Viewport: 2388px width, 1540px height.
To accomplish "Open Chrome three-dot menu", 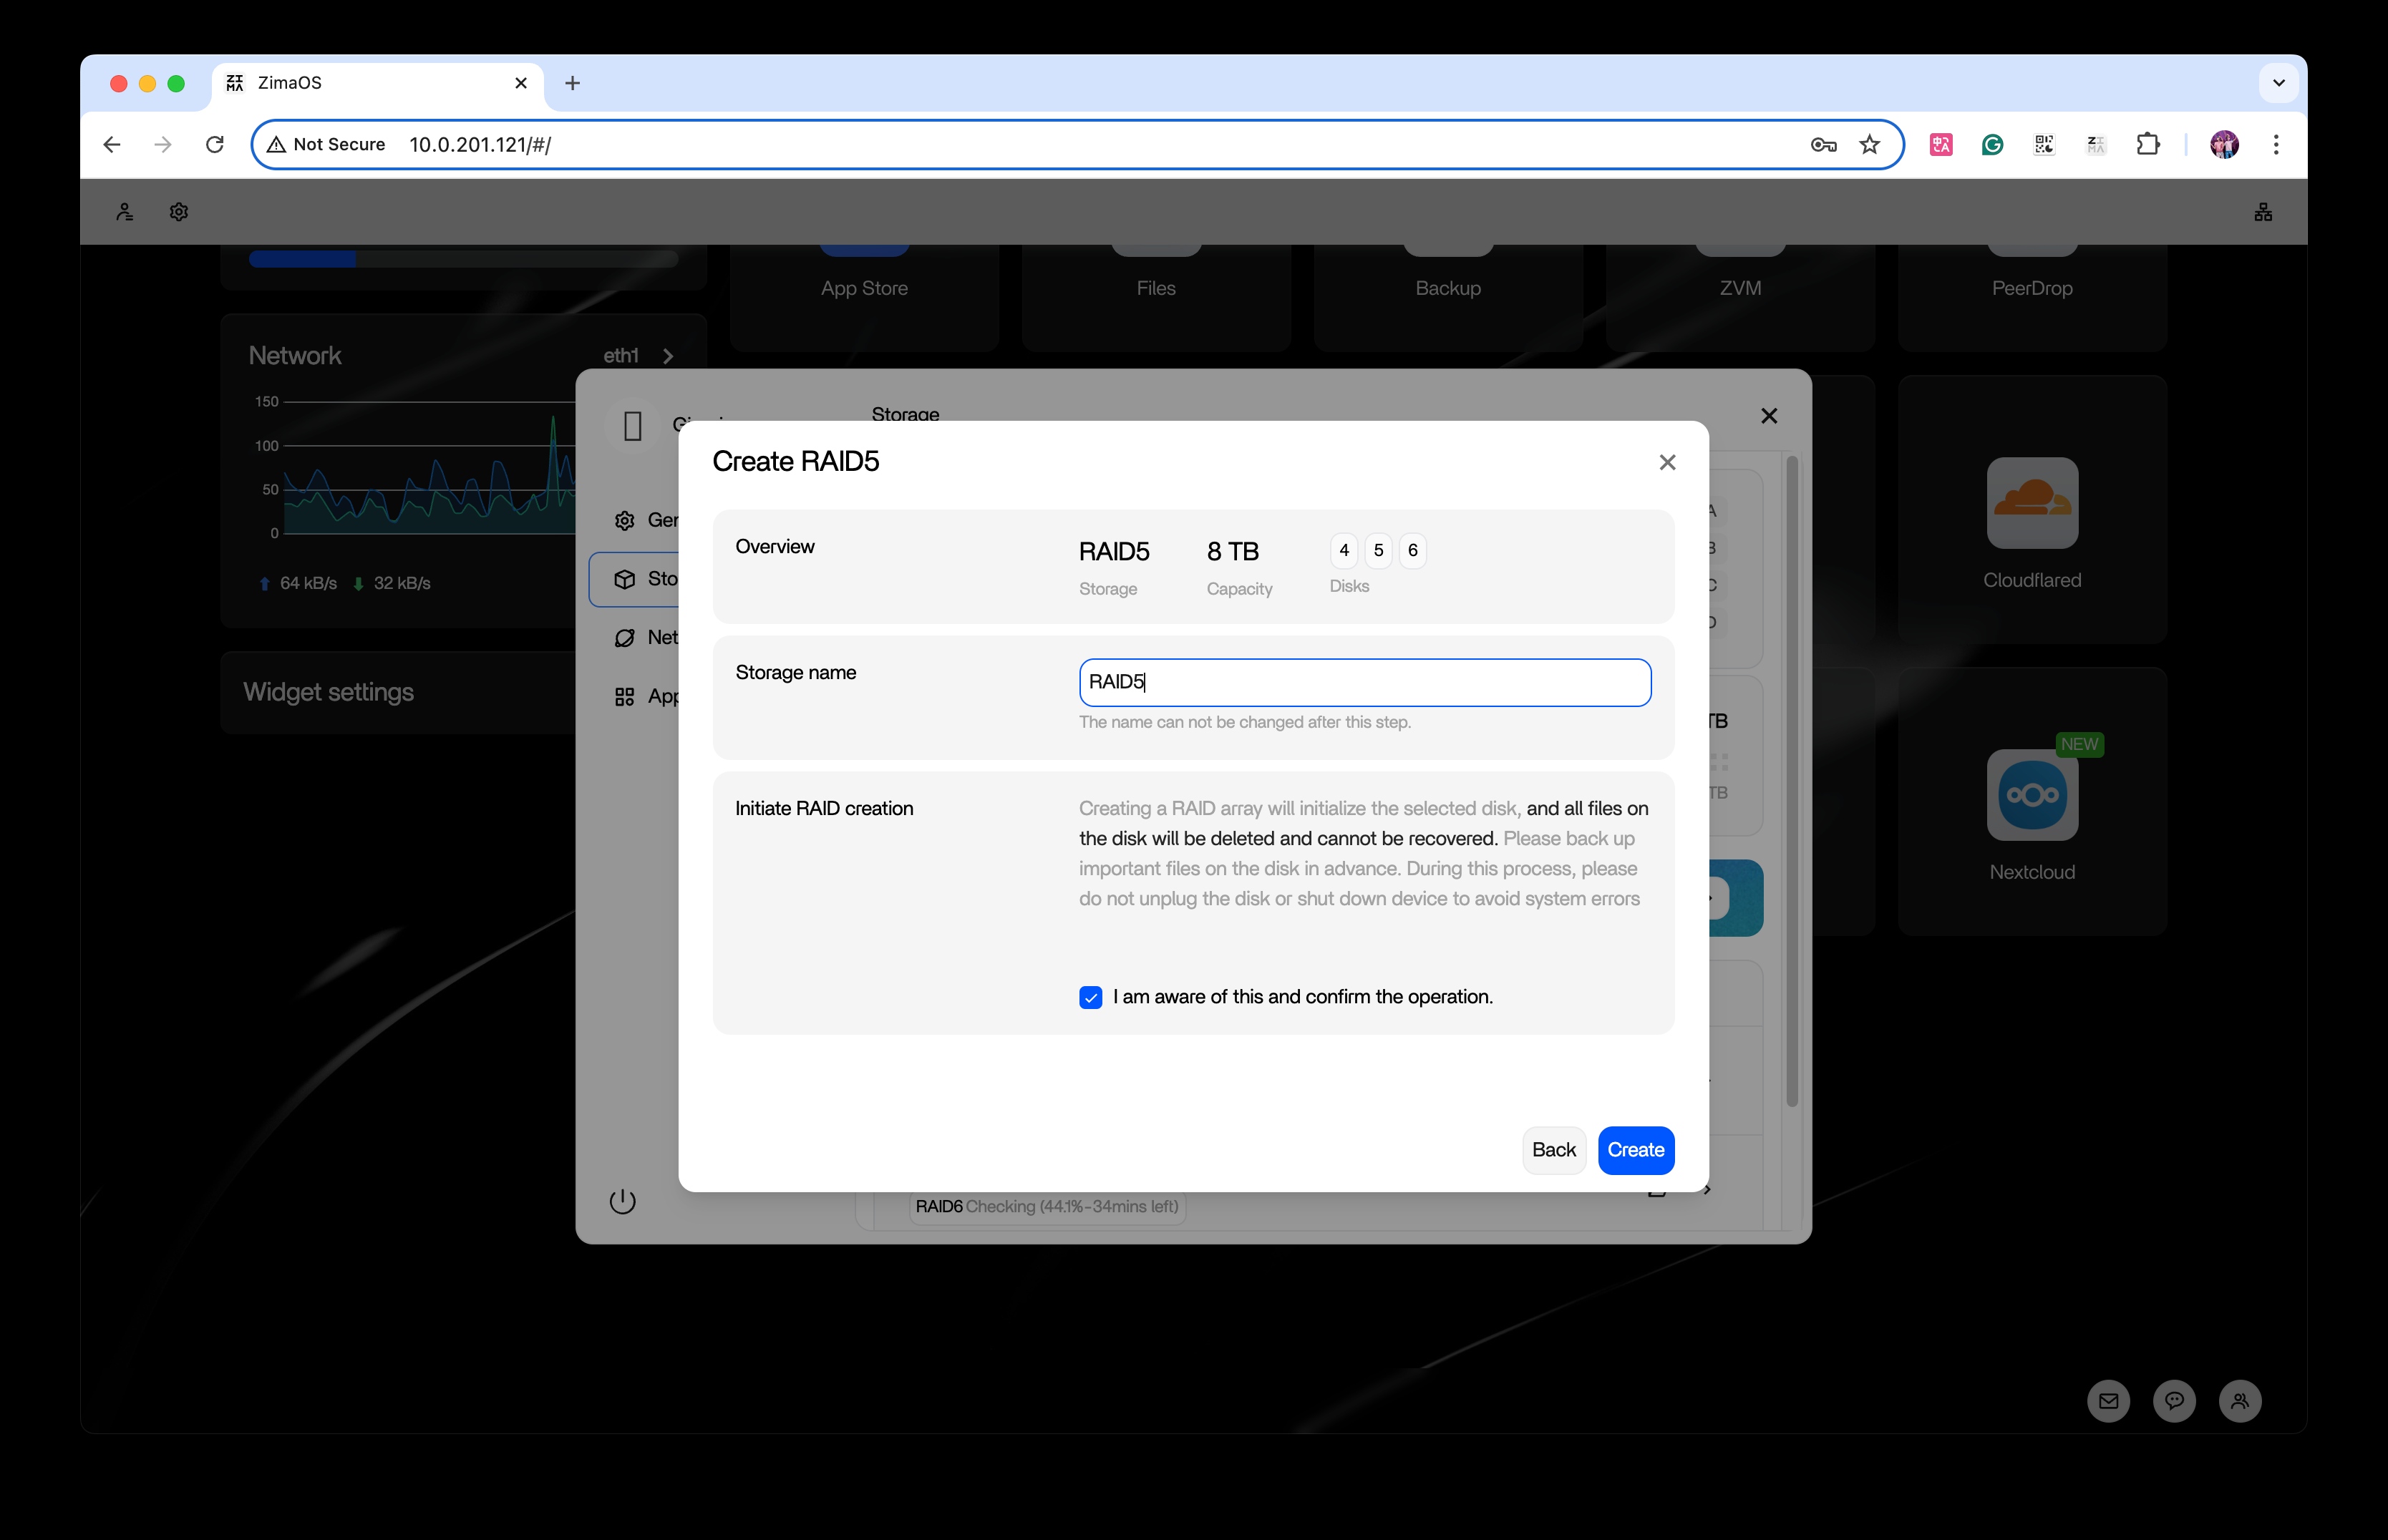I will pyautogui.click(x=2276, y=144).
